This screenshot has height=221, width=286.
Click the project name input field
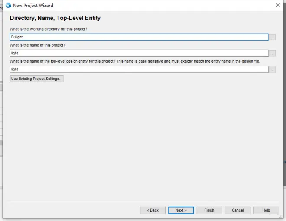pyautogui.click(x=139, y=53)
